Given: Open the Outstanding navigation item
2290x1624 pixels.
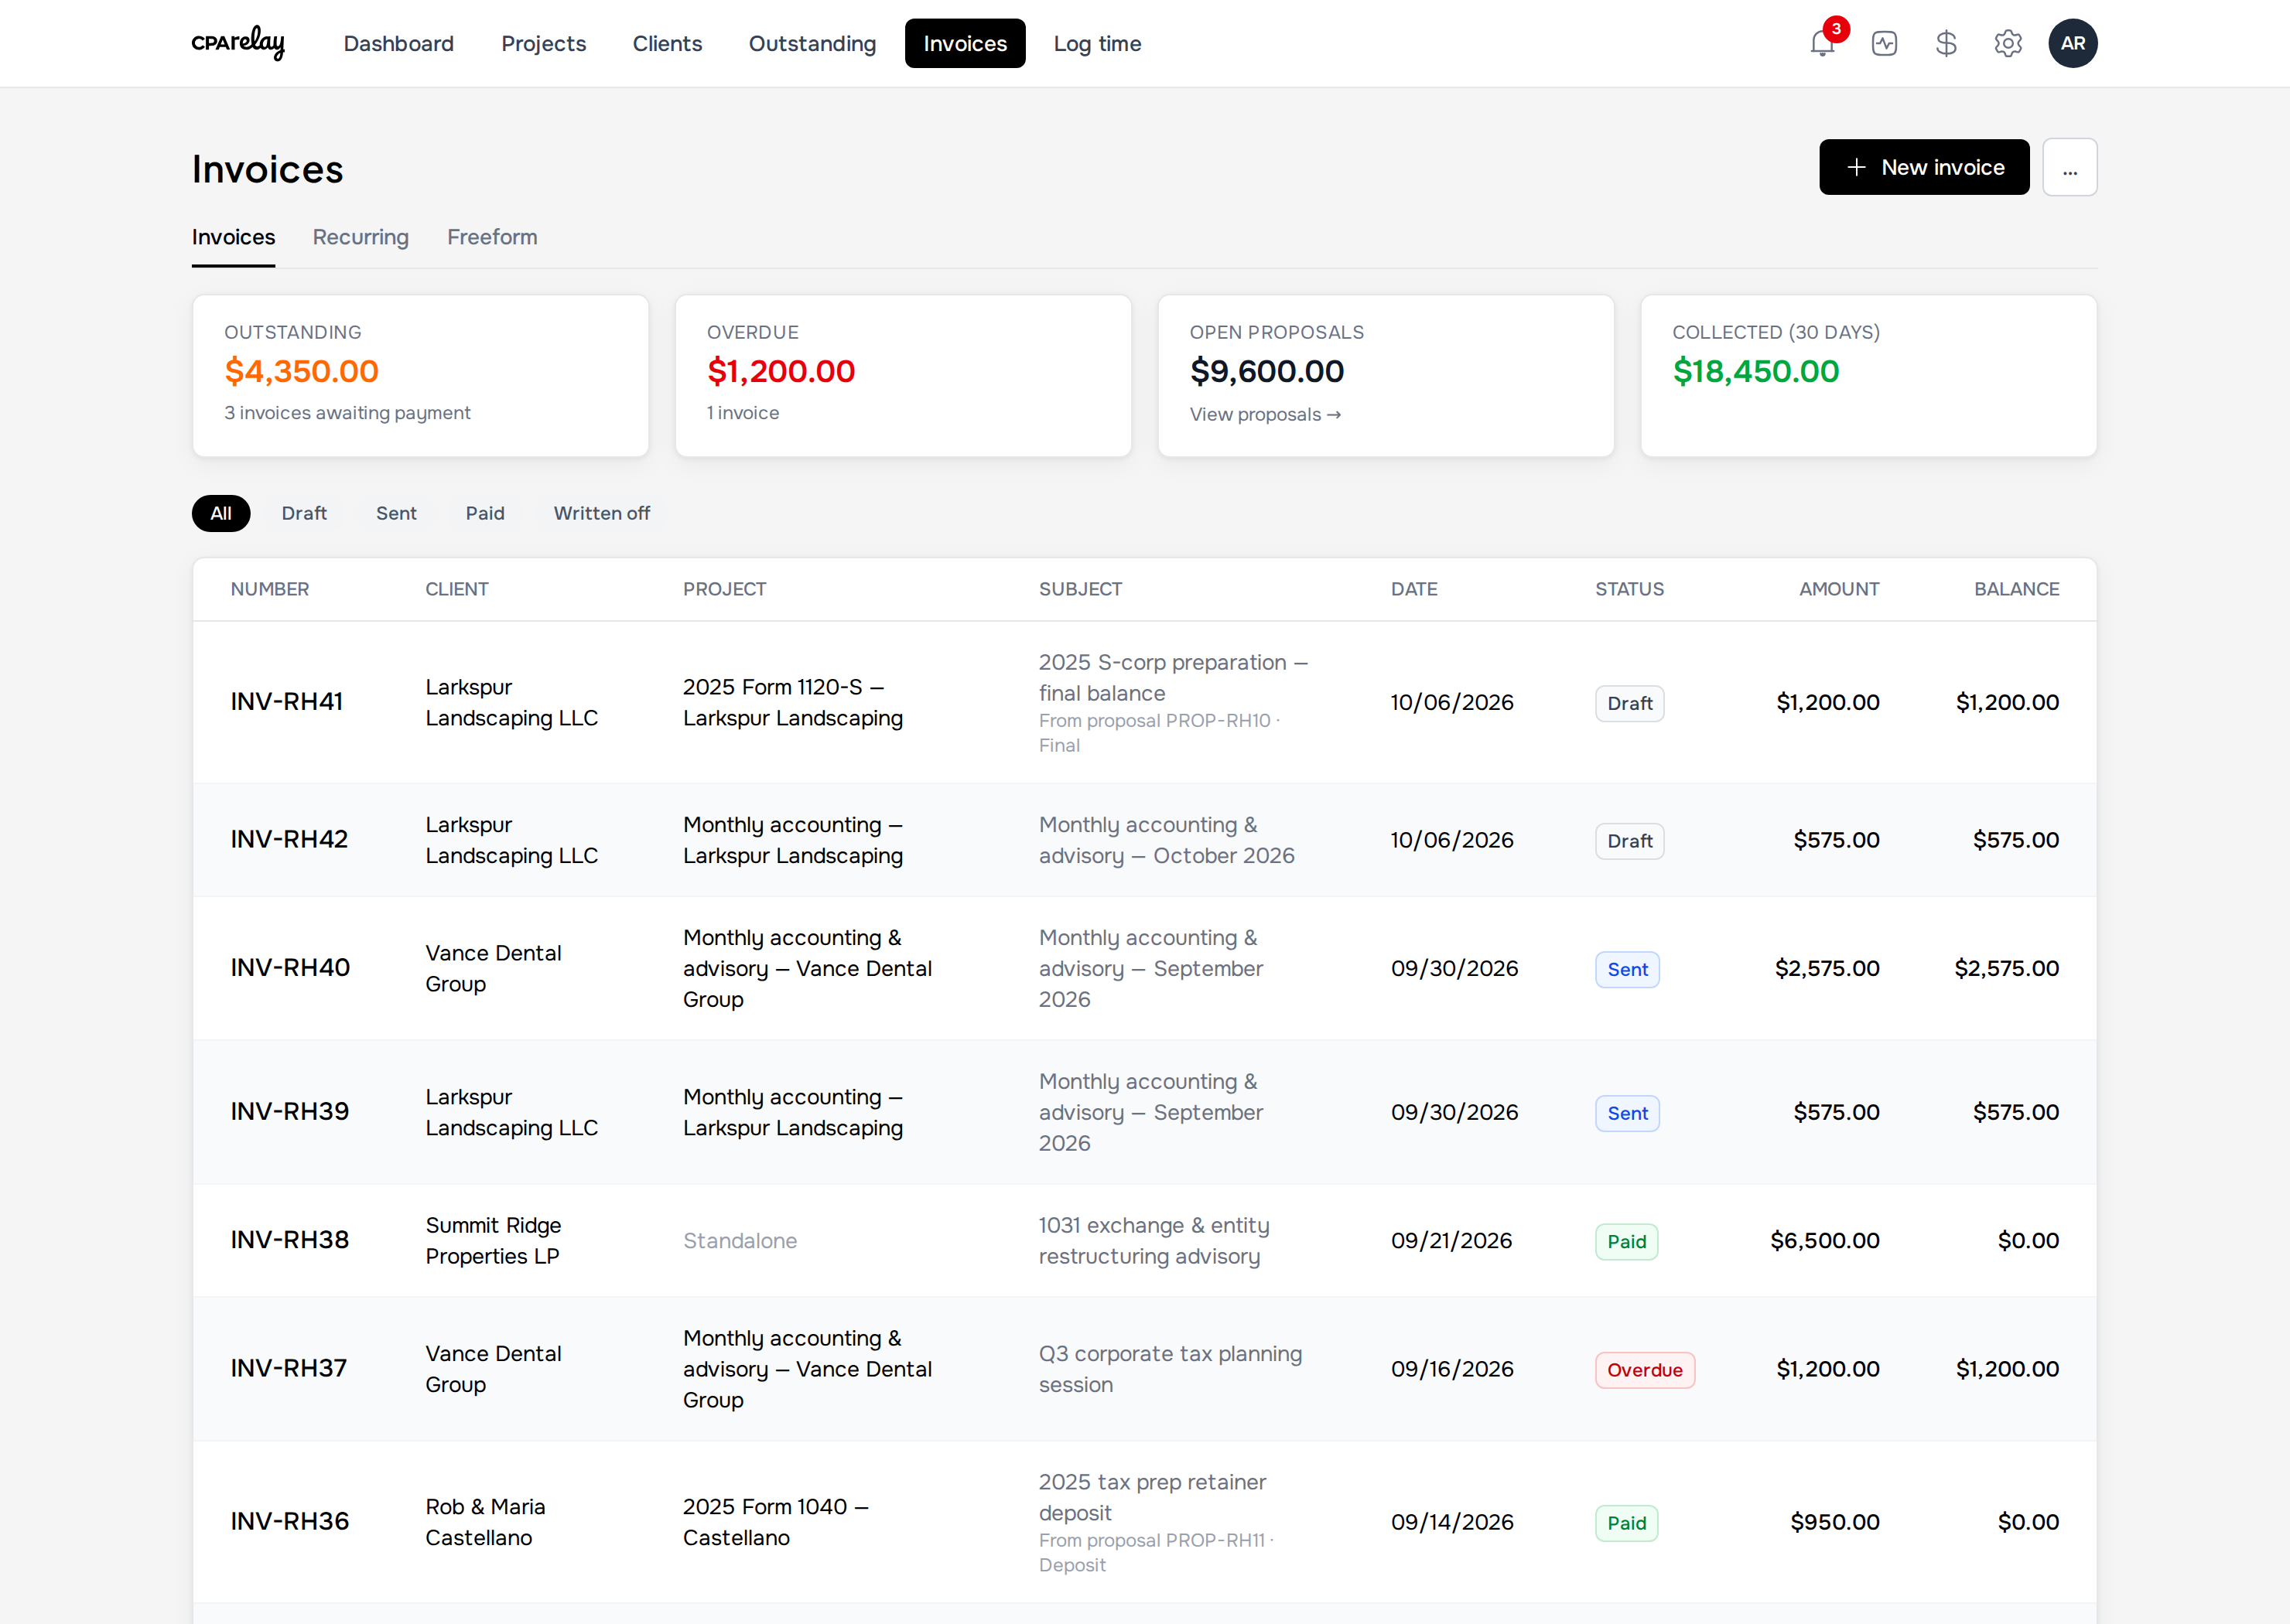Looking at the screenshot, I should 812,43.
